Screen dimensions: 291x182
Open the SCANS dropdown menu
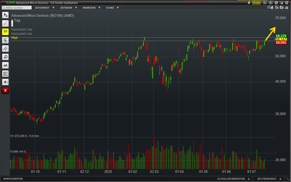(x=112, y=8)
